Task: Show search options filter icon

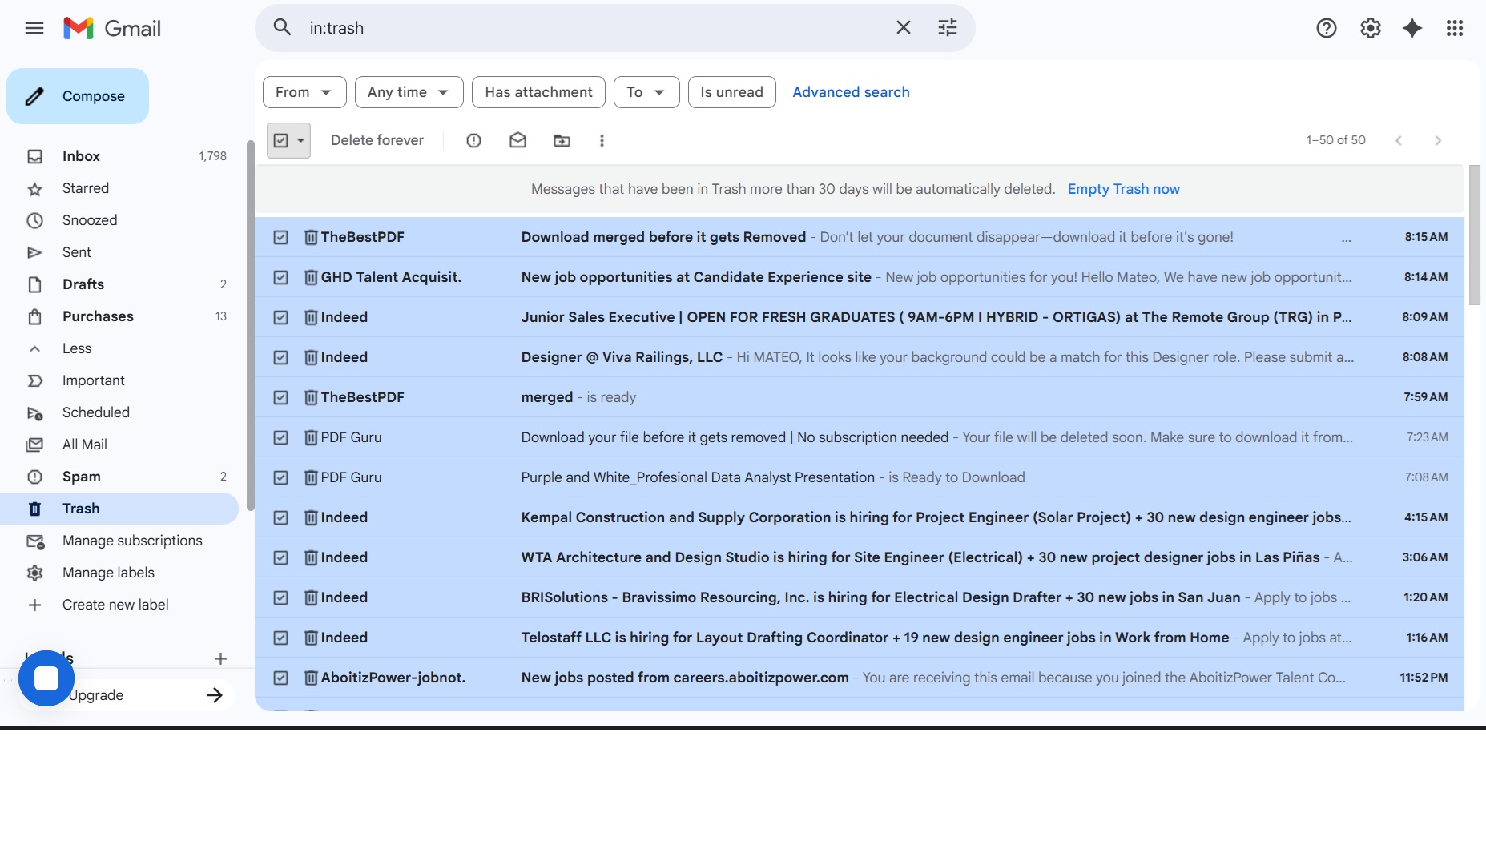Action: click(948, 28)
